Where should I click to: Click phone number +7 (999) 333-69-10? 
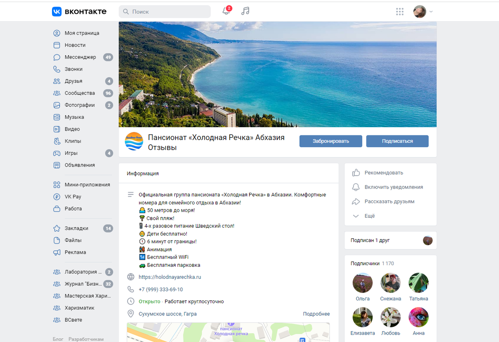[161, 290]
